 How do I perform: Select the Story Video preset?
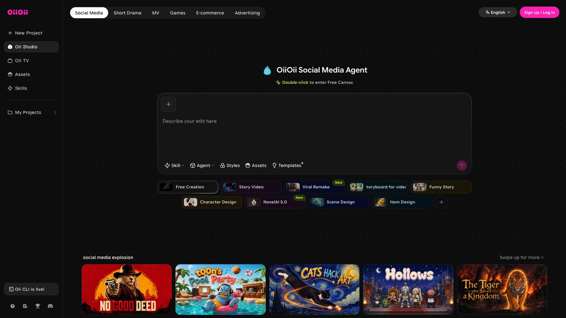click(251, 187)
